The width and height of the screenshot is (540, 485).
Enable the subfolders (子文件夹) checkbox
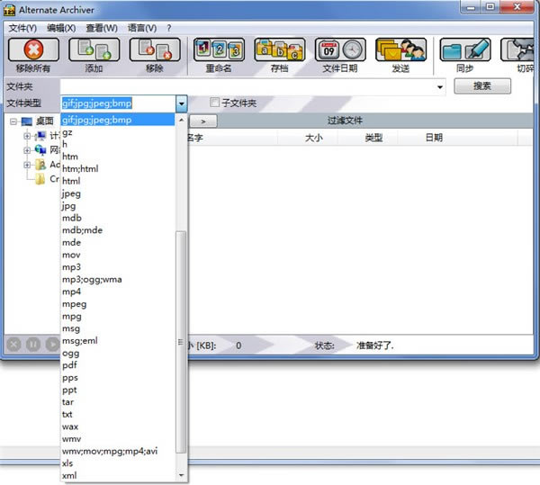(214, 103)
